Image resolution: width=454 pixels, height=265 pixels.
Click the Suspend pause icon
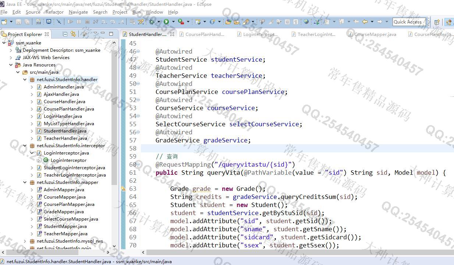[79, 22]
